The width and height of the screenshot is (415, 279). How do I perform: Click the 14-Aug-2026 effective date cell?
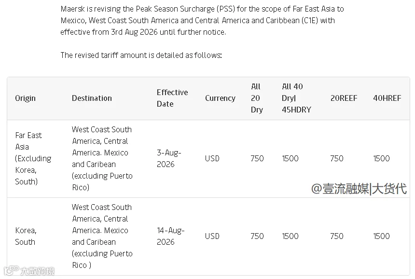click(171, 236)
